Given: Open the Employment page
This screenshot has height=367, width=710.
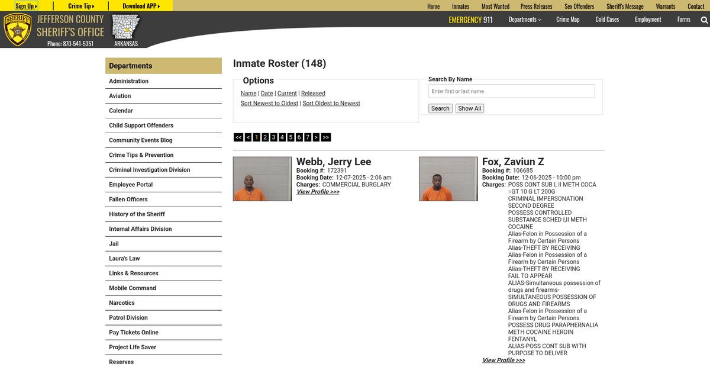Looking at the screenshot, I should tap(648, 20).
